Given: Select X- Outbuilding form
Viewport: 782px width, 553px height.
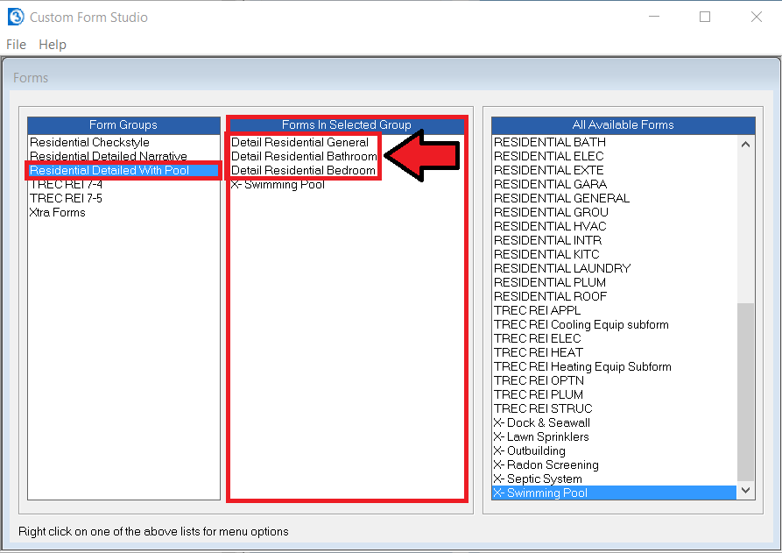Looking at the screenshot, I should [x=614, y=450].
